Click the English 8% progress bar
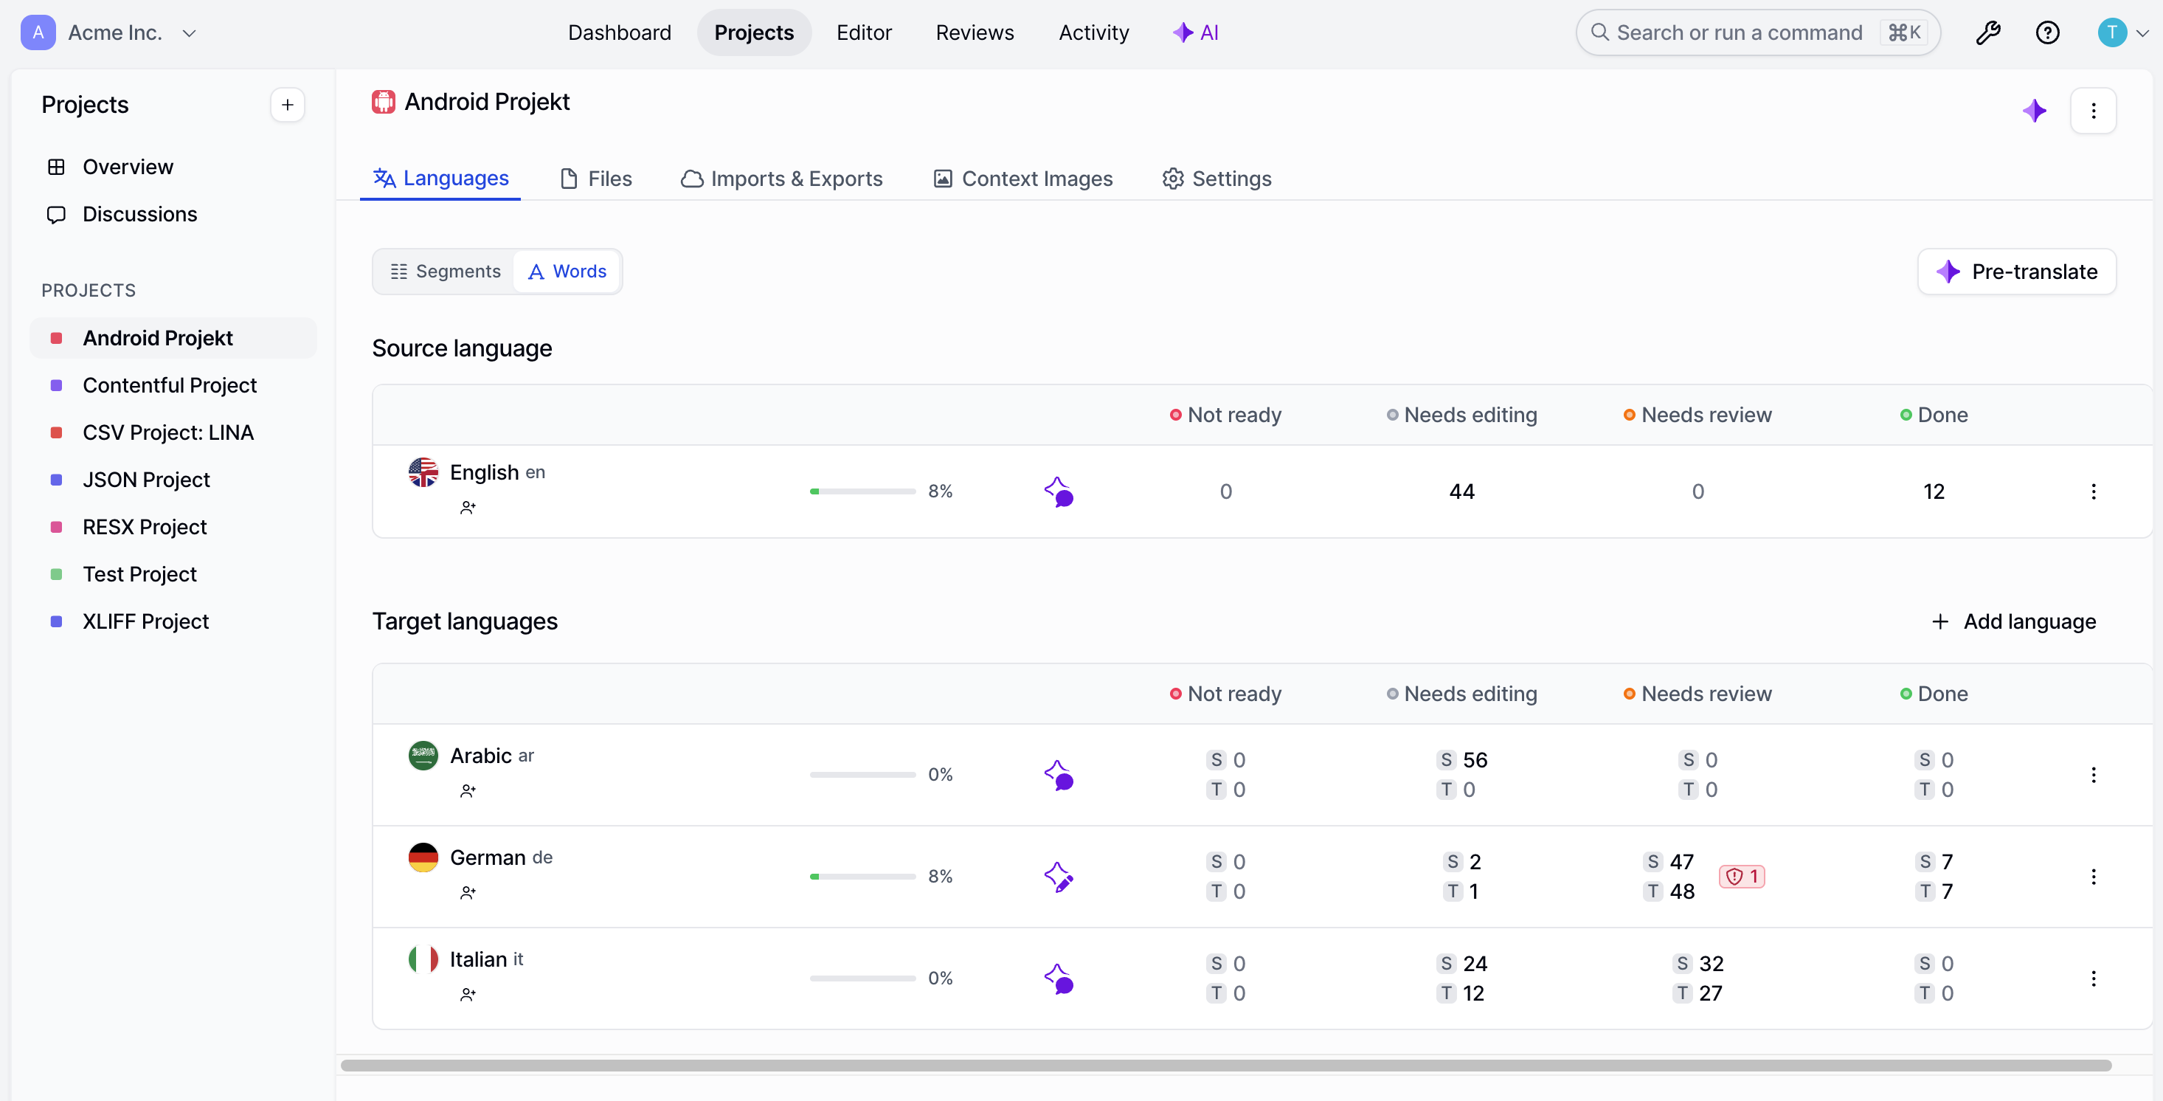 pyautogui.click(x=862, y=491)
